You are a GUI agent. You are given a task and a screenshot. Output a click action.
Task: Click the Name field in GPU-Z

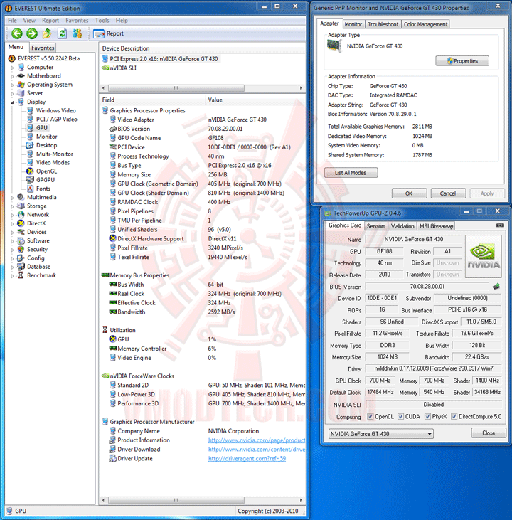[413, 240]
